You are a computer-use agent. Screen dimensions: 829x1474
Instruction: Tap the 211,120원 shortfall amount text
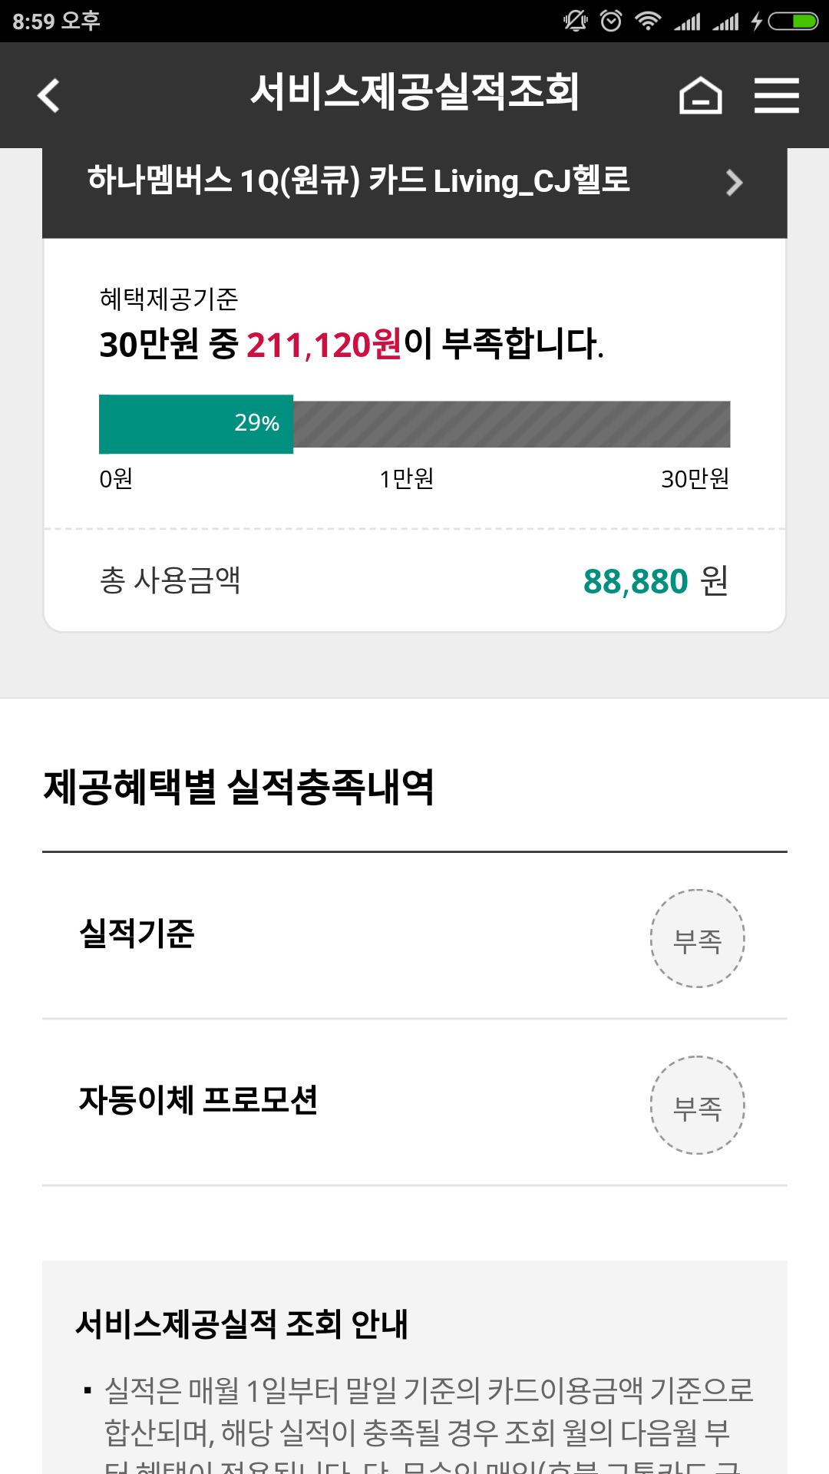pyautogui.click(x=324, y=345)
